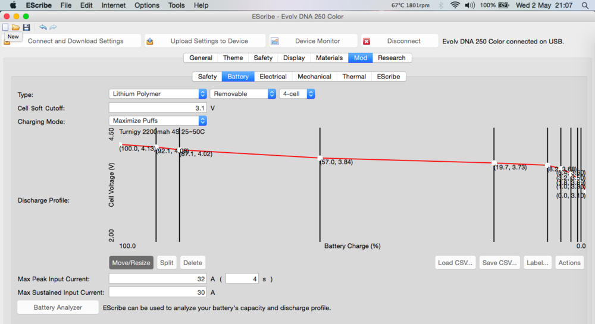
Task: Click the Redo arrow icon
Action: [x=54, y=27]
